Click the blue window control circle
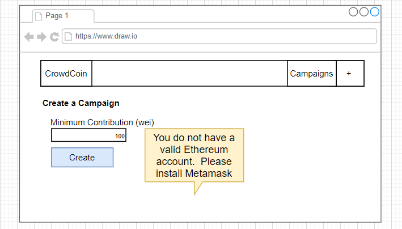This screenshot has height=229, width=402. pos(375,12)
